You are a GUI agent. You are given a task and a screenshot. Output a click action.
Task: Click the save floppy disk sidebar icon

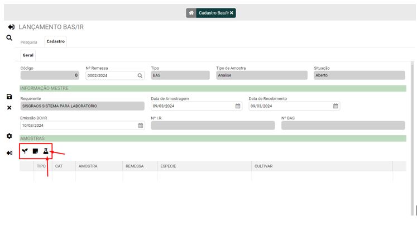(x=9, y=97)
